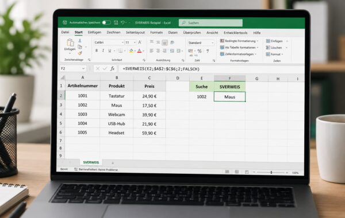Open the Zellen Format dropdown
Viewport: 345px width, 218px height.
coord(274,54)
